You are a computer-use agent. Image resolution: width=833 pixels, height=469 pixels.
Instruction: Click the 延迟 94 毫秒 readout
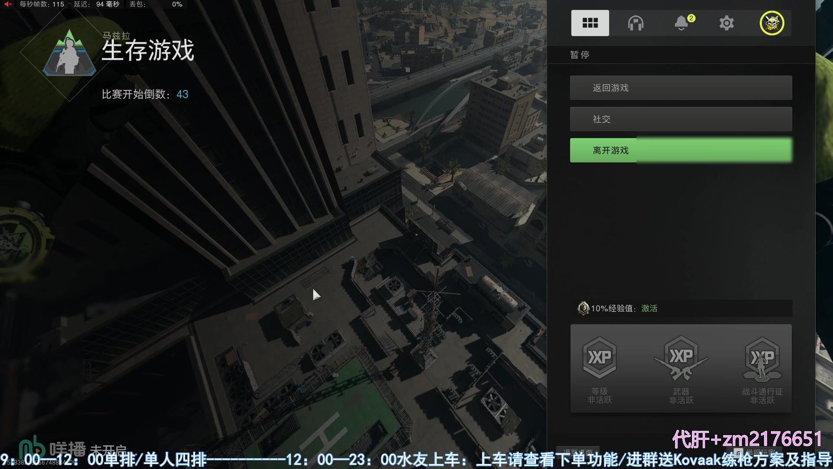click(x=96, y=4)
